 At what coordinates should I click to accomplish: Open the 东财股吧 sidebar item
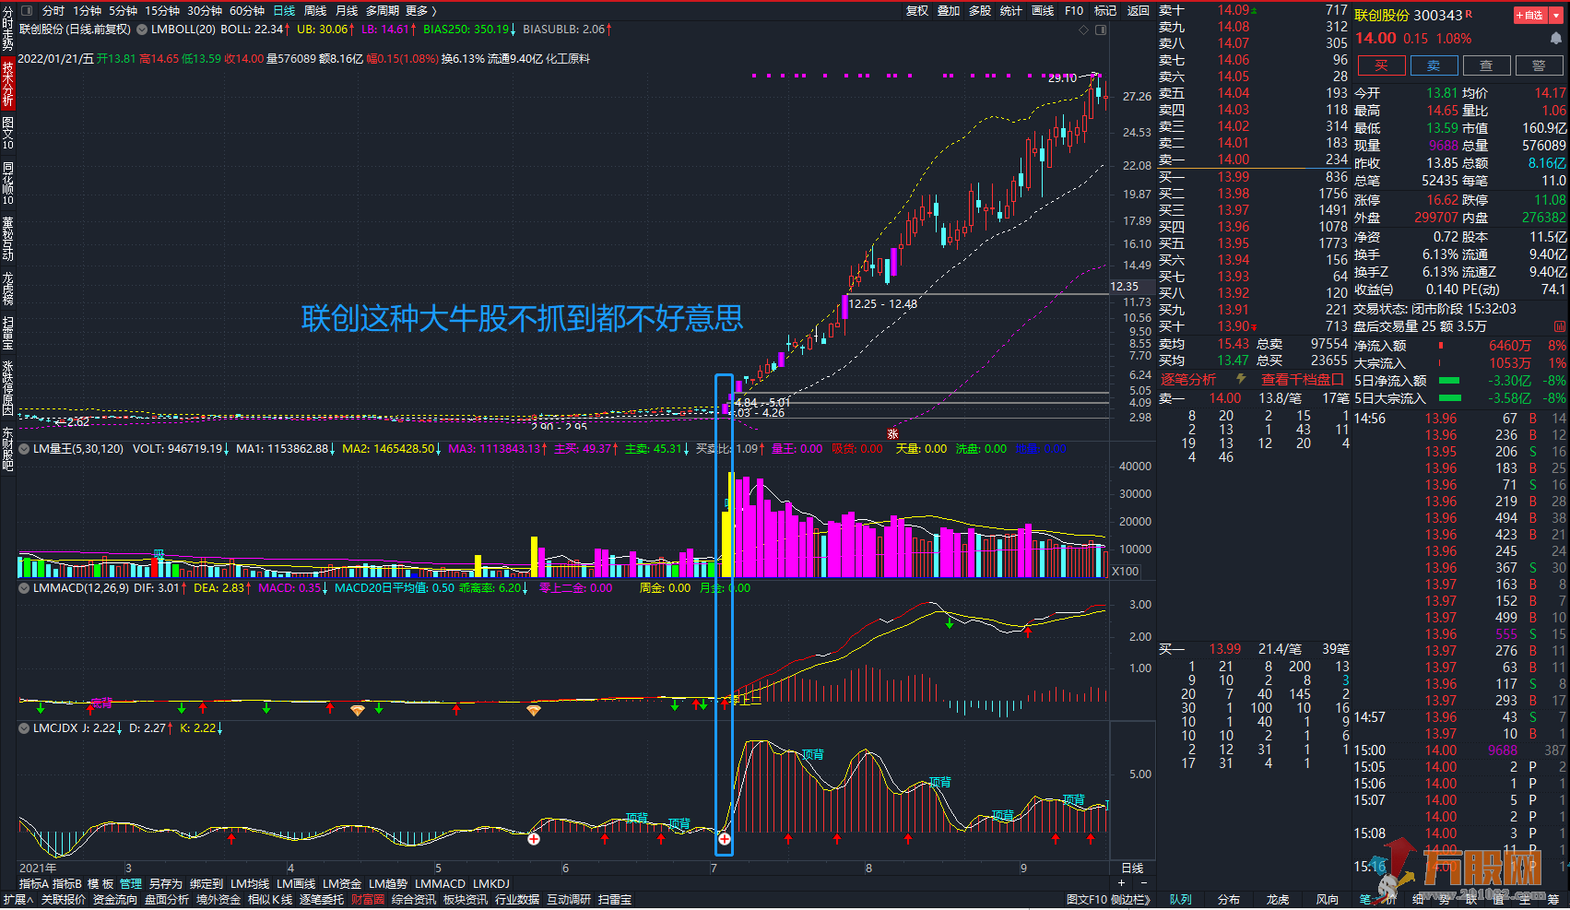click(x=7, y=448)
